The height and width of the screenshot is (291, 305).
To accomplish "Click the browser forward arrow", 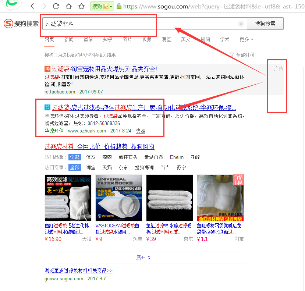I will coord(45,7).
